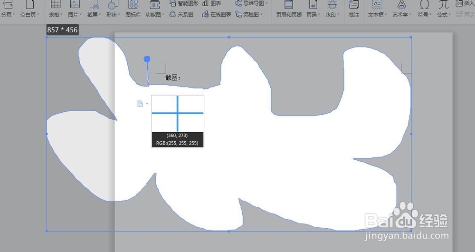Click the 水印 (Watermark) icon

(332, 4)
